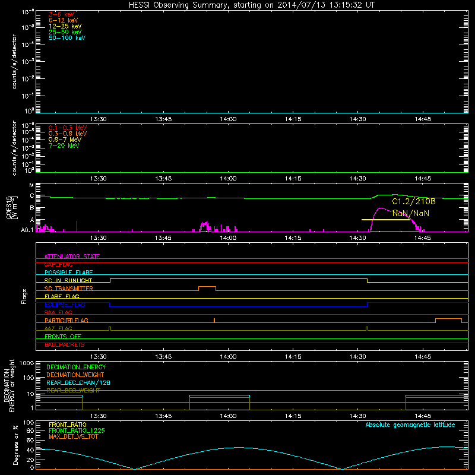Viewport: 475px width, 475px height.
Task: Select the 3-6 keV legend label
Action: [61, 14]
